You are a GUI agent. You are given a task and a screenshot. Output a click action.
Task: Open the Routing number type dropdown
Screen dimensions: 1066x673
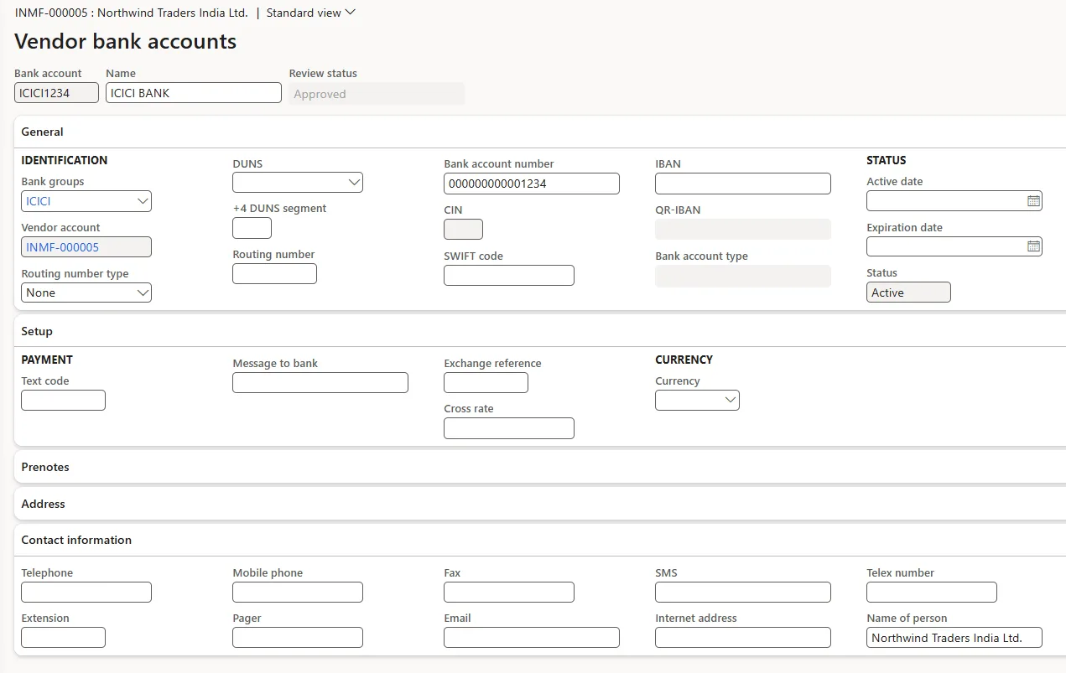143,292
